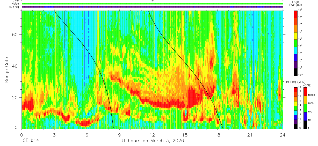318x146 pixels.
Task: Select the red top segment of TX FRQ colorbar
Action: point(296,89)
